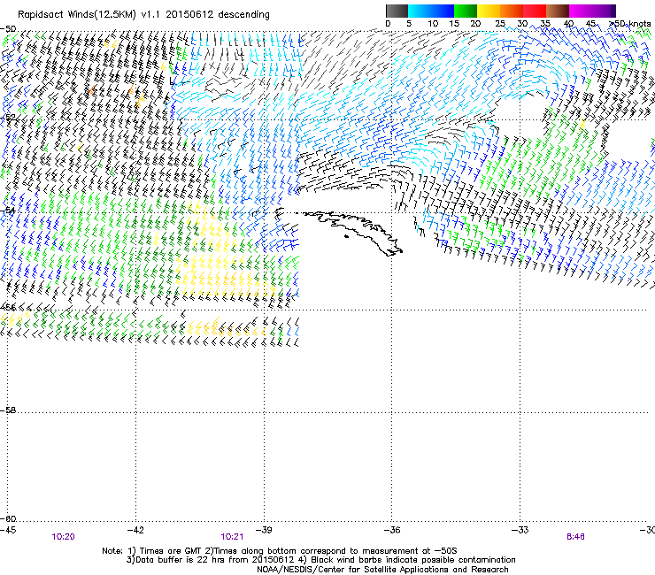Click the NOAA/NESDIS credit line

(382, 570)
